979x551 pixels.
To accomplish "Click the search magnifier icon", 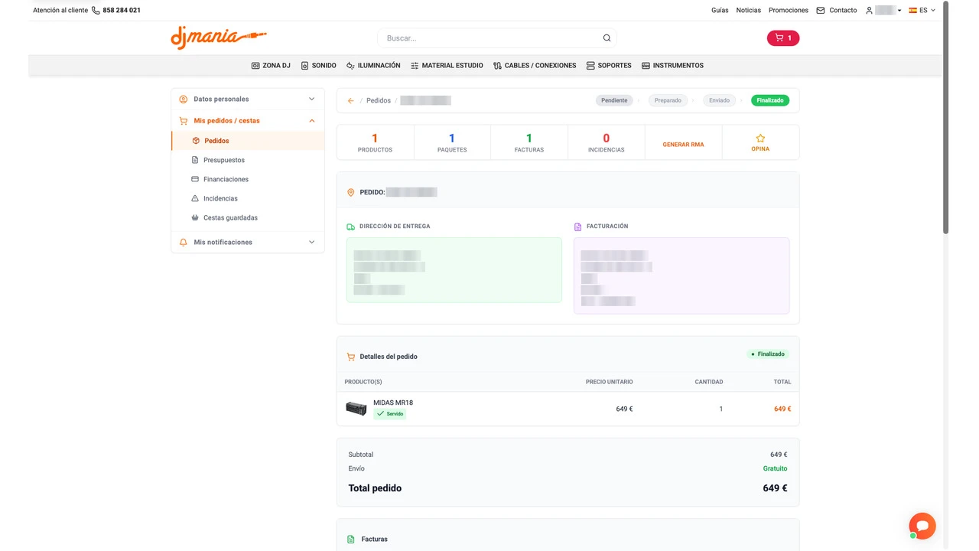I will click(607, 38).
